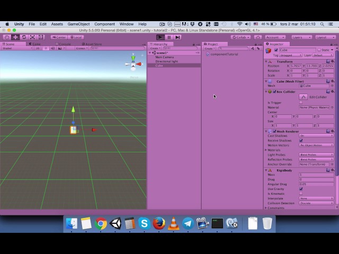Open the Gizmos dropdown
This screenshot has height=254, width=339.
(82, 48)
